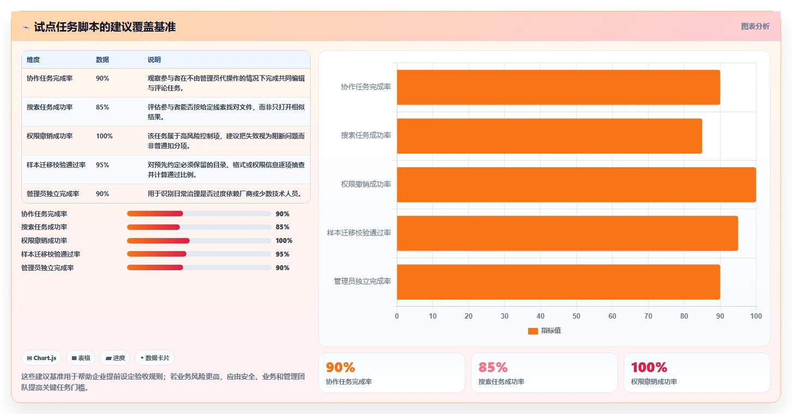Click the lightning icon beside the title
The image size is (792, 414).
[26, 27]
